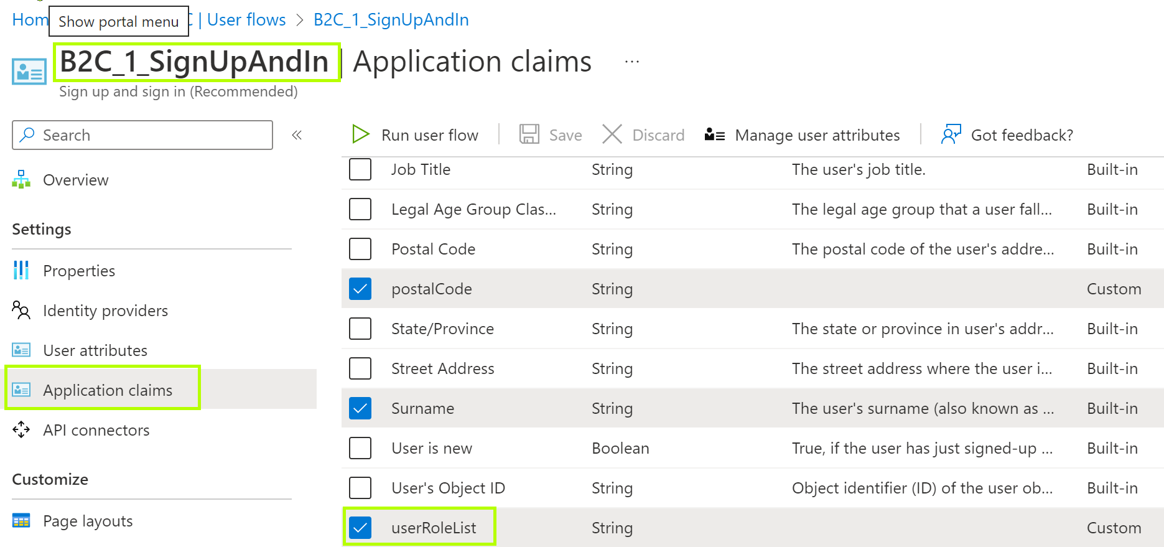Click the Page layouts icon
Image resolution: width=1164 pixels, height=547 pixels.
pos(21,521)
